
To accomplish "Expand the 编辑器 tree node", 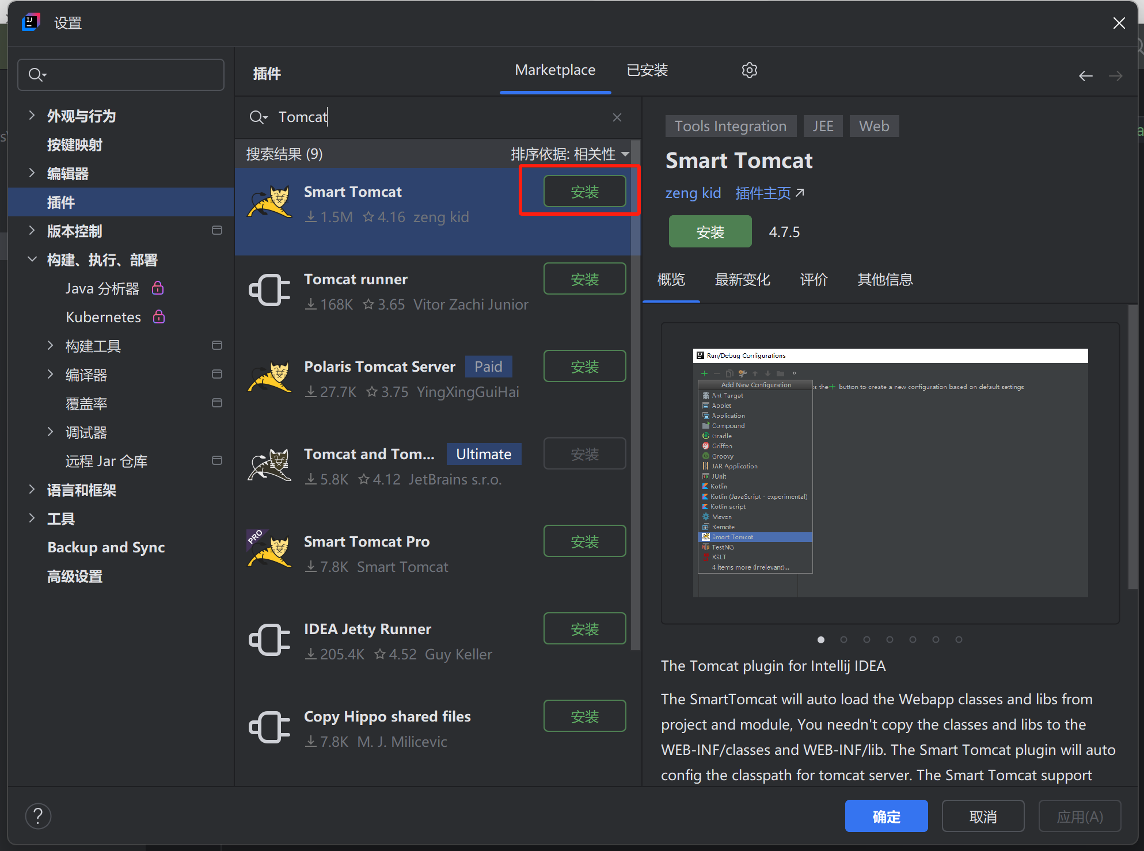I will (x=32, y=173).
